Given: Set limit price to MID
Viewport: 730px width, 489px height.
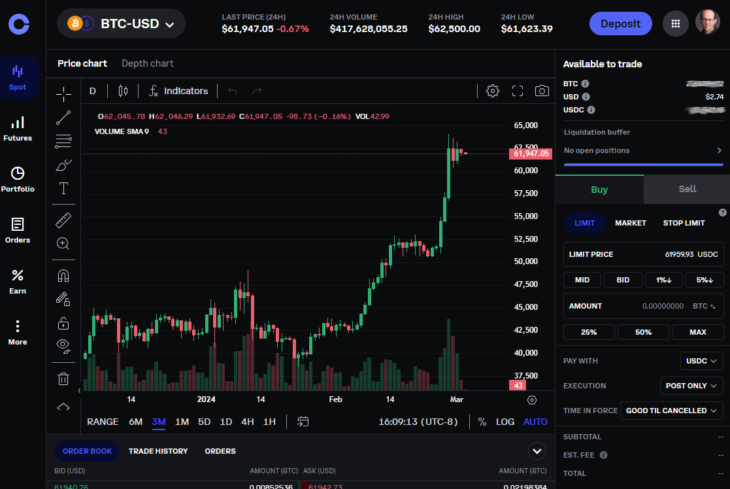Looking at the screenshot, I should tap(582, 280).
